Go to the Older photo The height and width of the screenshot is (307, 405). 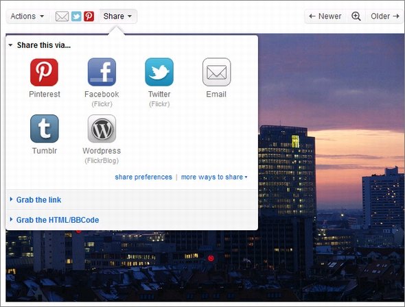pos(385,16)
